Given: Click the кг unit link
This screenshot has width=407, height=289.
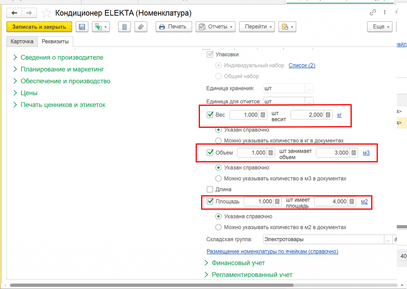Looking at the screenshot, I should (339, 115).
